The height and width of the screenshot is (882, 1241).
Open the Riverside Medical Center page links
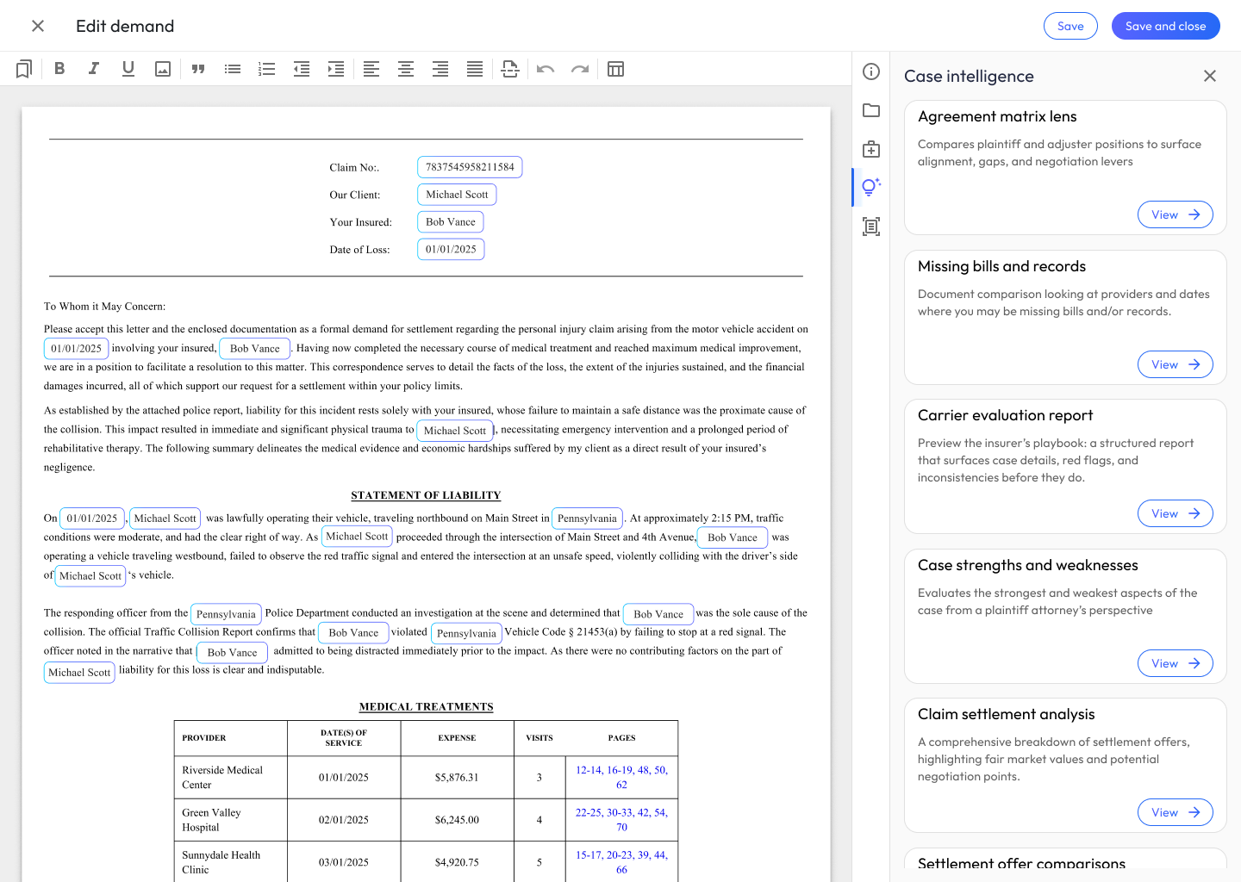coord(621,777)
